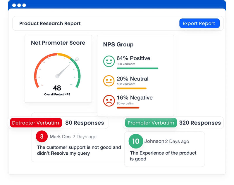This screenshot has width=234, height=185.
Task: Click the first window control dot
Action: 14,5
